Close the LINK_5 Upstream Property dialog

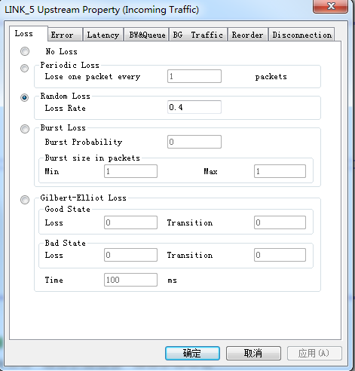pyautogui.click(x=331, y=6)
